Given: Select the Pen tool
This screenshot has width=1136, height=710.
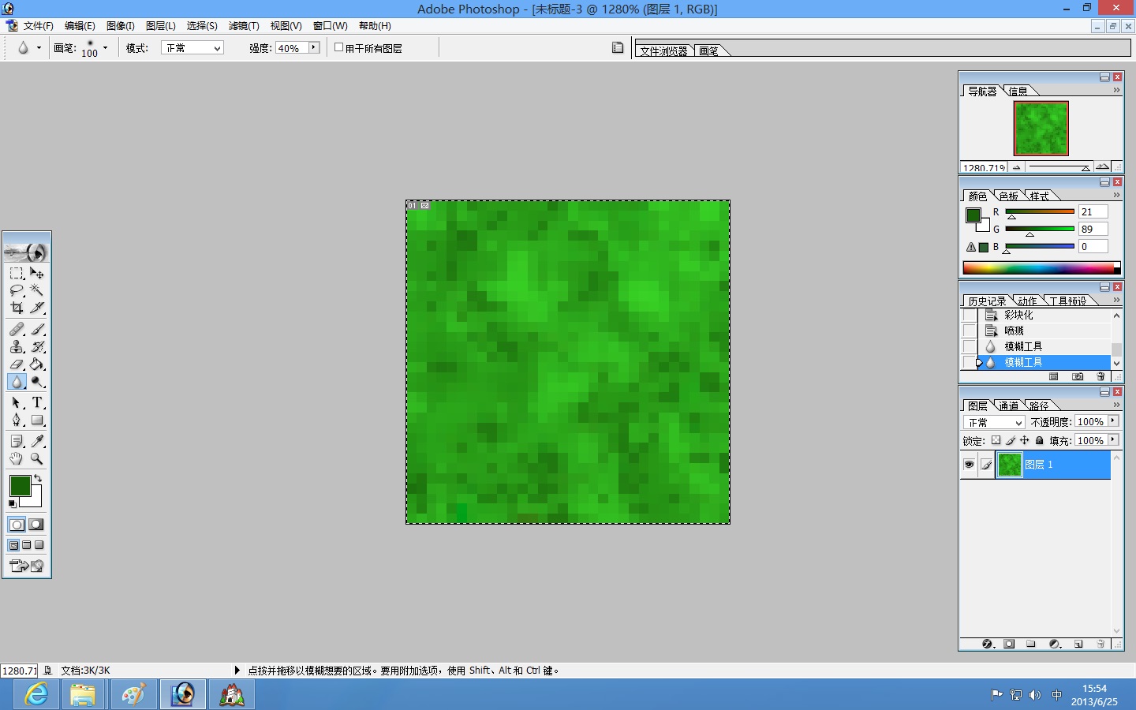Looking at the screenshot, I should click(x=17, y=420).
